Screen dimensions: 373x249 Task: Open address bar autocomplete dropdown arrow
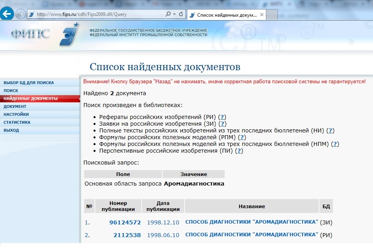coord(174,14)
